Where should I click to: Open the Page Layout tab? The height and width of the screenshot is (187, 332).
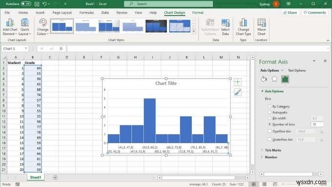[x=62, y=13]
